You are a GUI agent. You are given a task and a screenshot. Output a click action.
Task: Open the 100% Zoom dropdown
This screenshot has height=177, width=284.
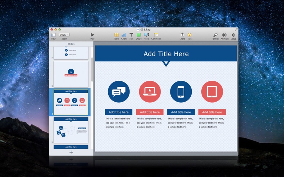[x=64, y=35]
